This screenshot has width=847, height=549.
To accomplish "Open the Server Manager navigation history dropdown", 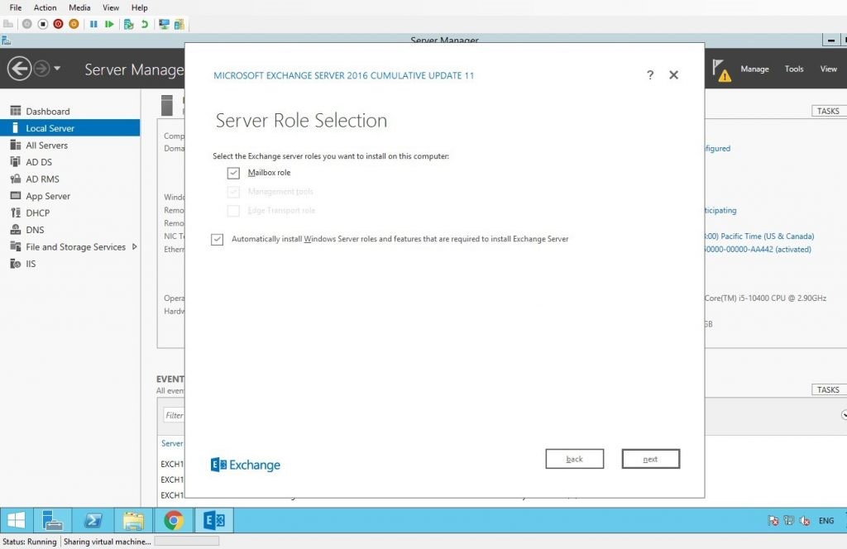I will point(57,69).
